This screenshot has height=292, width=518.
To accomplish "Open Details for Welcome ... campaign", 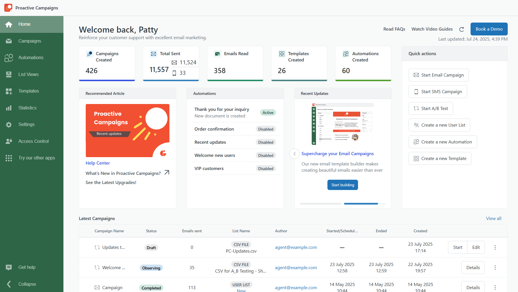I will tap(473, 267).
